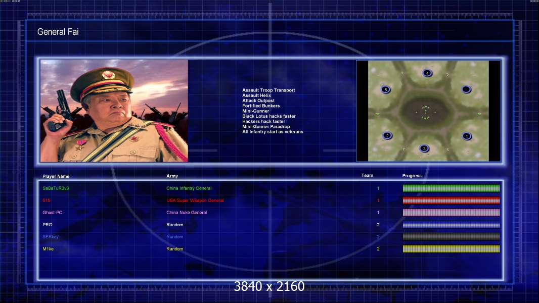Click 'Black Lotus hacks faster' text

(x=269, y=116)
